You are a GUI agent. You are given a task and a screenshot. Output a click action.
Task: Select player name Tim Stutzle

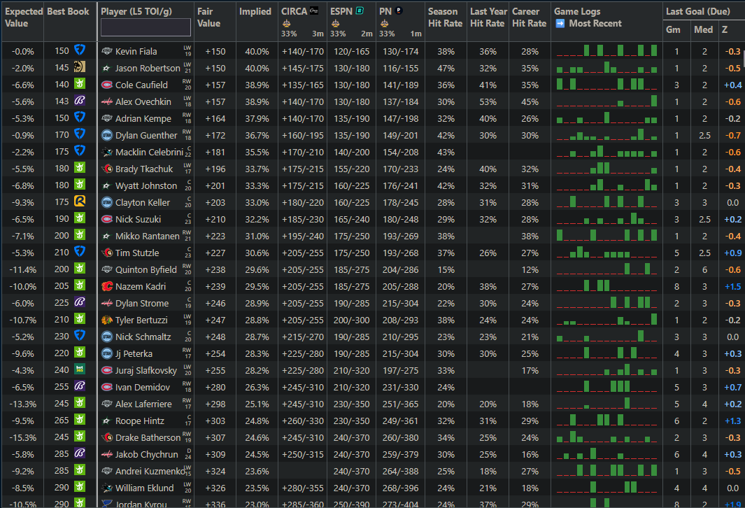point(137,253)
